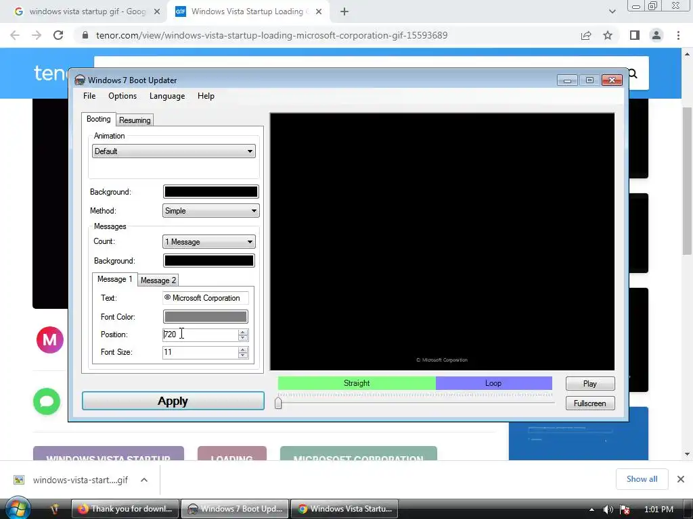Expand download item options chevron

point(144,480)
